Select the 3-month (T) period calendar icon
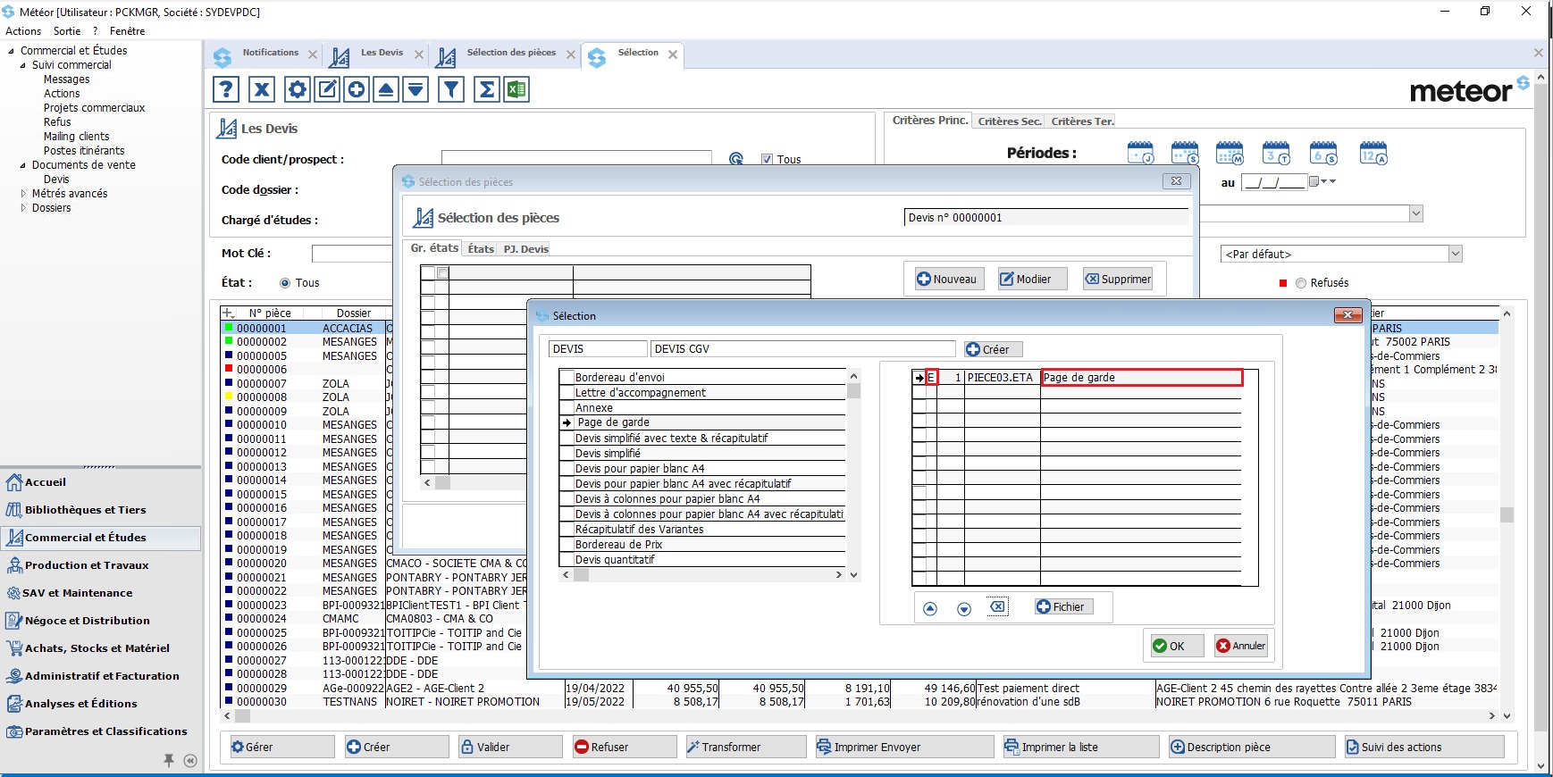 tap(1277, 154)
